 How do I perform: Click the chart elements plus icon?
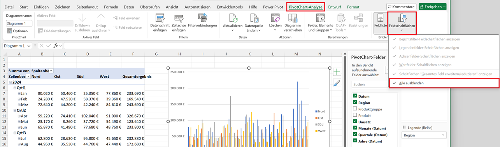pyautogui.click(x=337, y=72)
